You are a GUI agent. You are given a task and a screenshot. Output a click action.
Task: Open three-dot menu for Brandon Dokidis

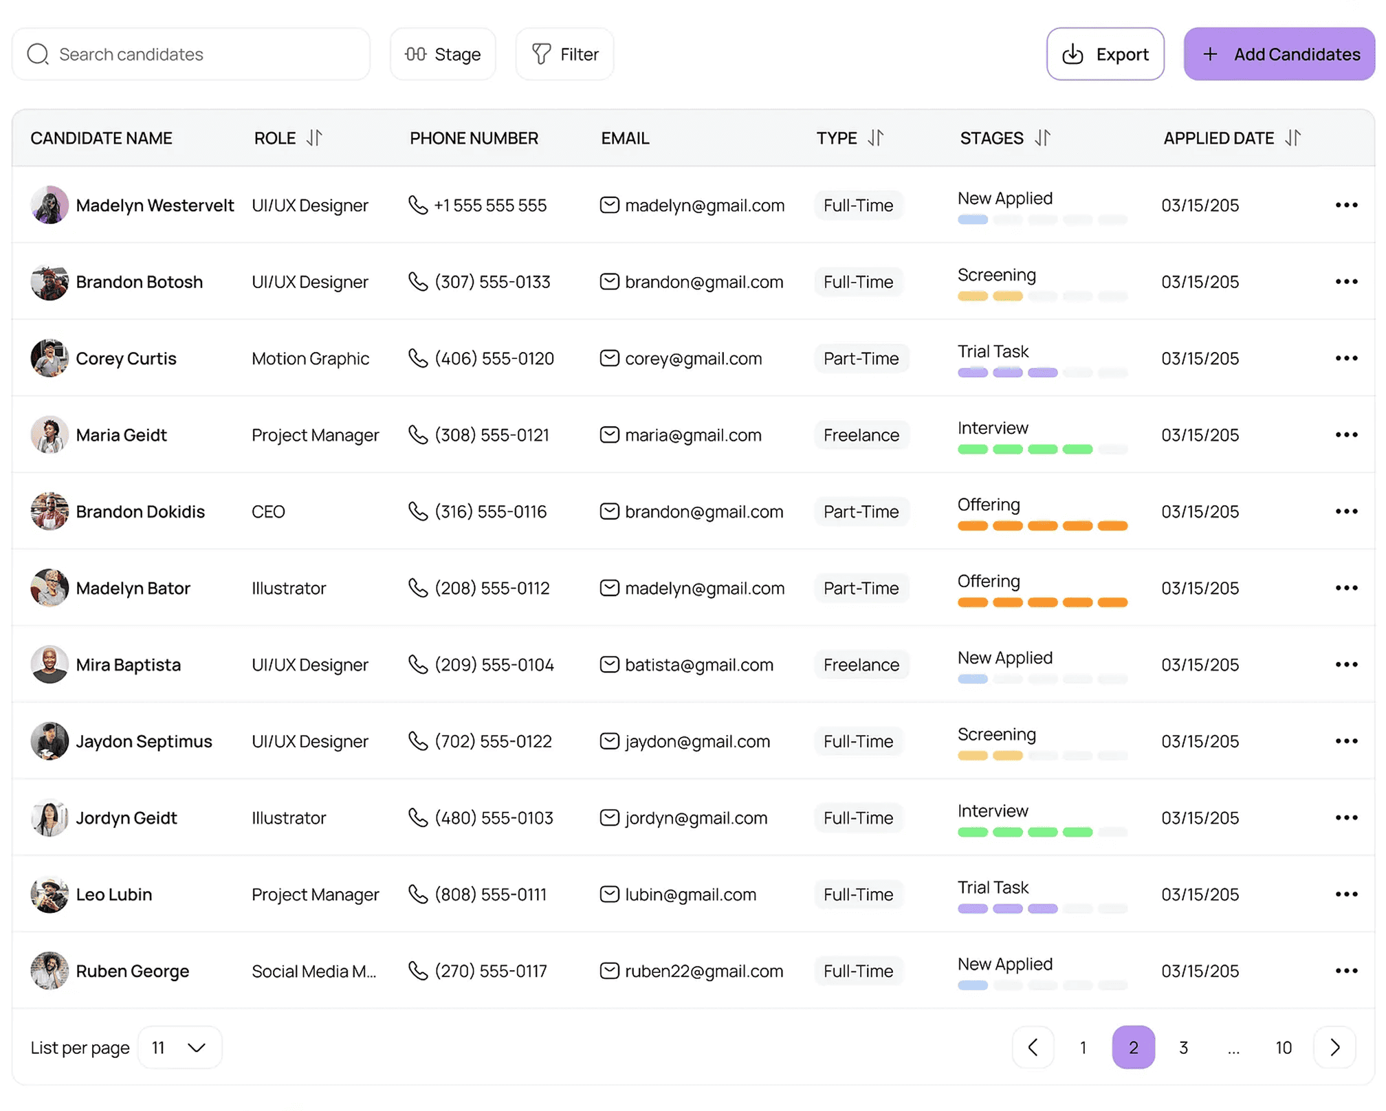[x=1345, y=511]
